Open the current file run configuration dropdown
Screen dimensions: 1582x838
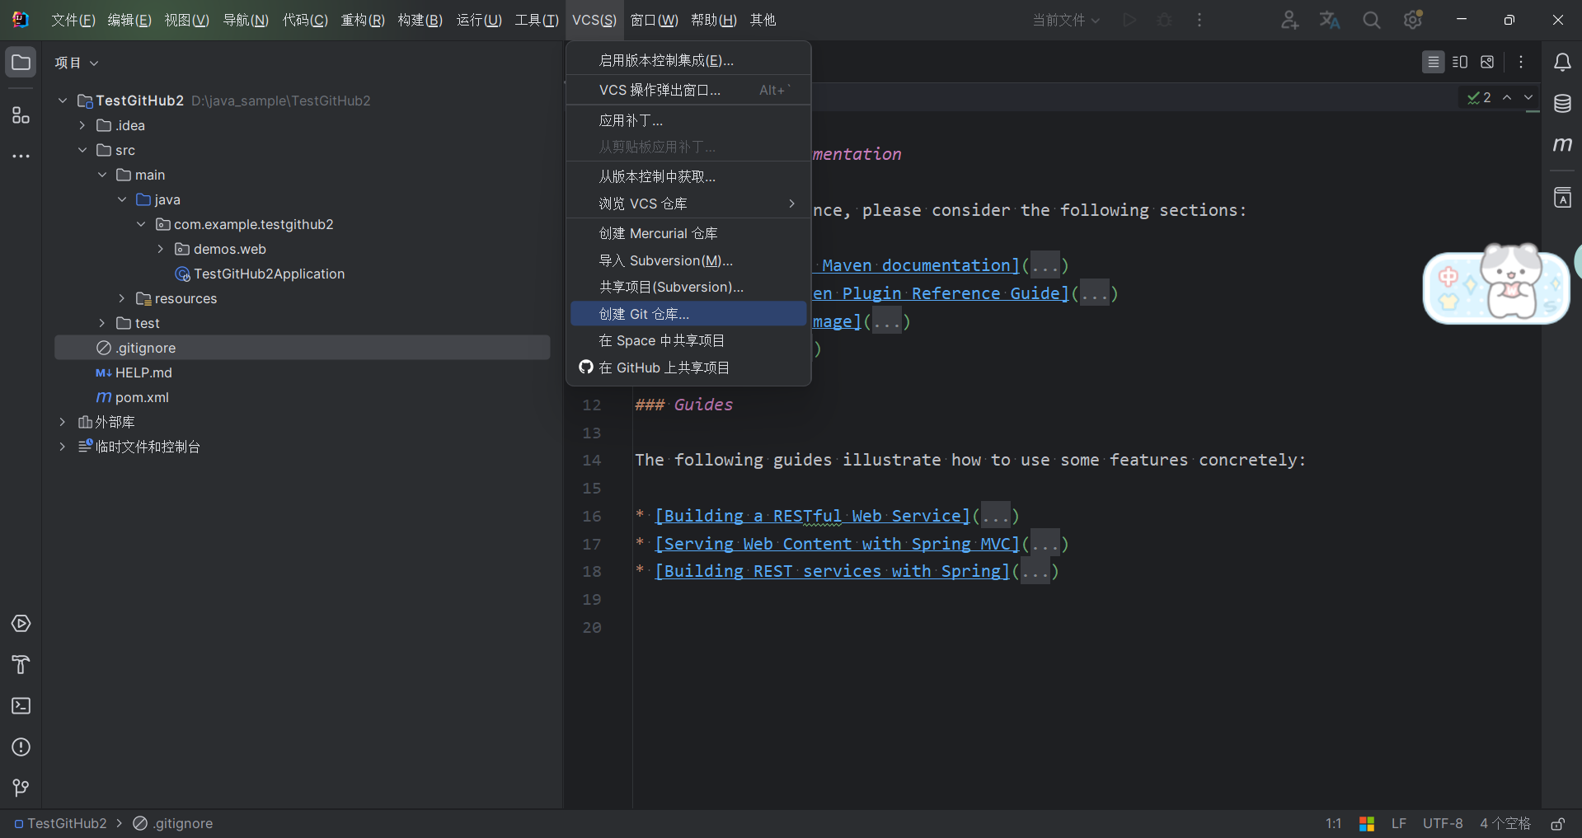1066,20
